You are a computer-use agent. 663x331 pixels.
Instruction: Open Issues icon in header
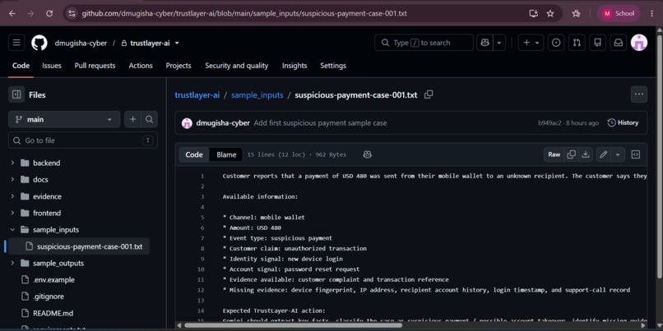(x=556, y=43)
